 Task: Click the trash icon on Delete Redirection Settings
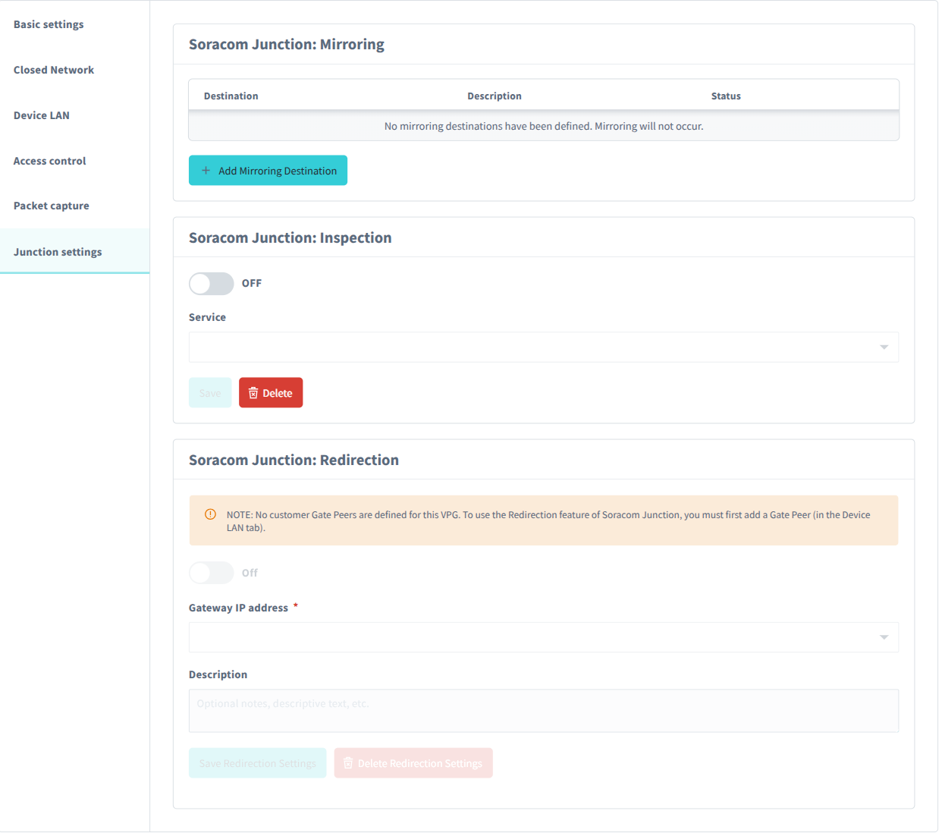[347, 762]
